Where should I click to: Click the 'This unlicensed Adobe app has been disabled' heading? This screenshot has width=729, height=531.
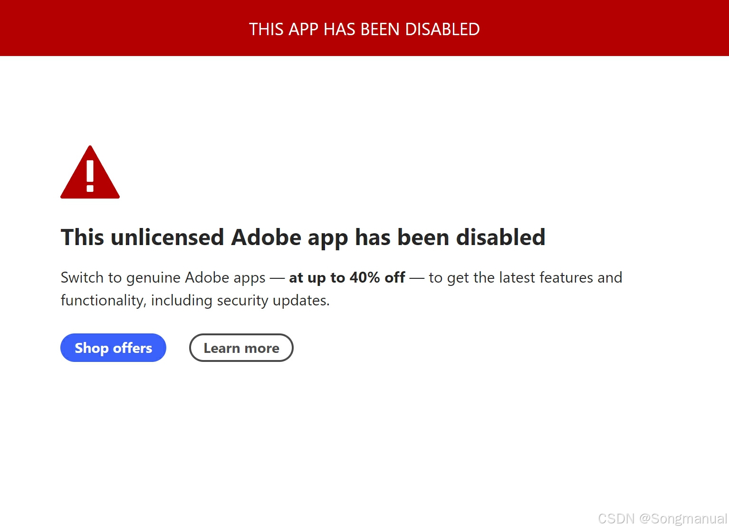[303, 237]
